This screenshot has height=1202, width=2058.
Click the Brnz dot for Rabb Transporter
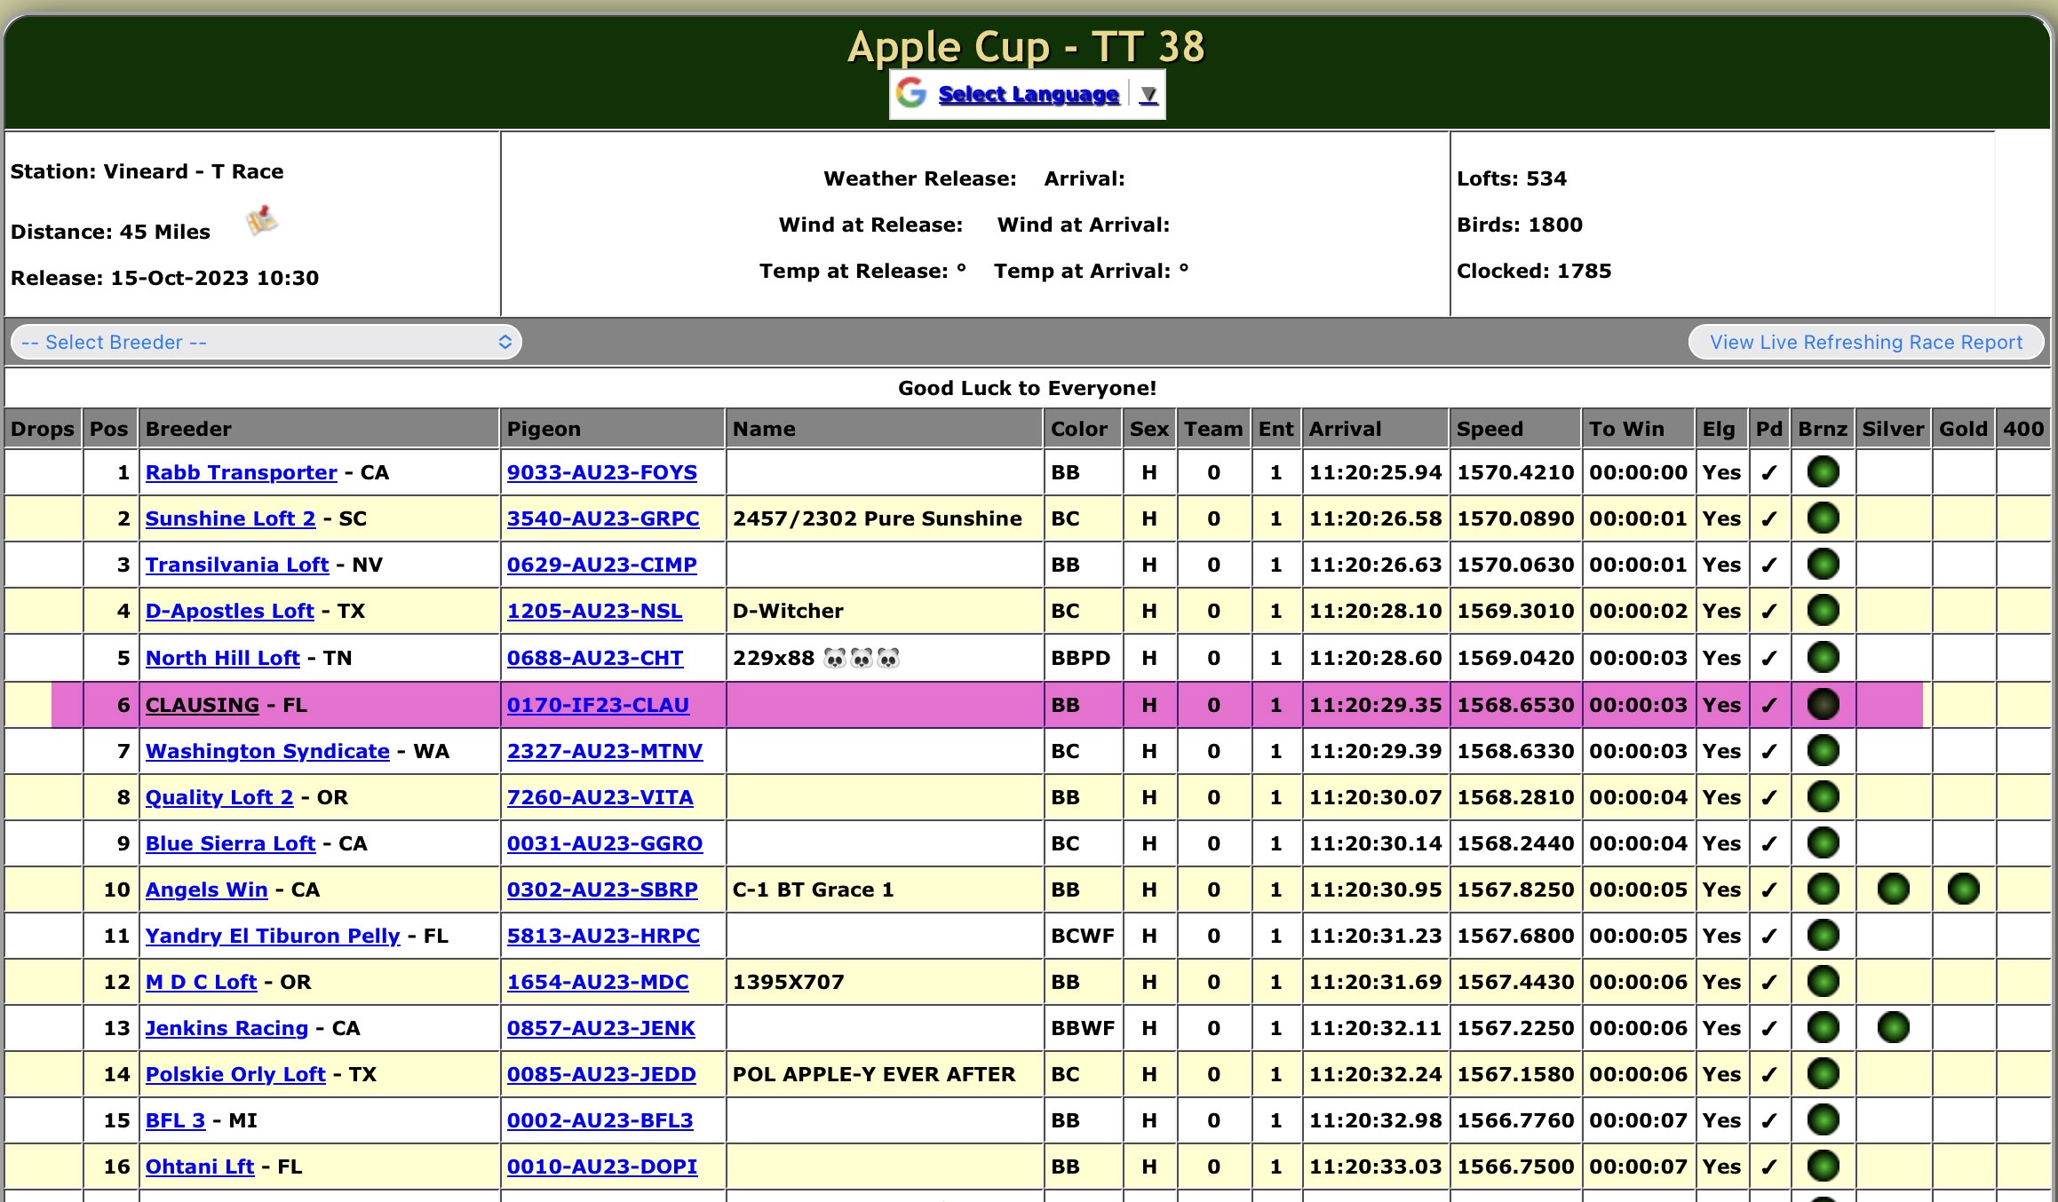point(1822,472)
